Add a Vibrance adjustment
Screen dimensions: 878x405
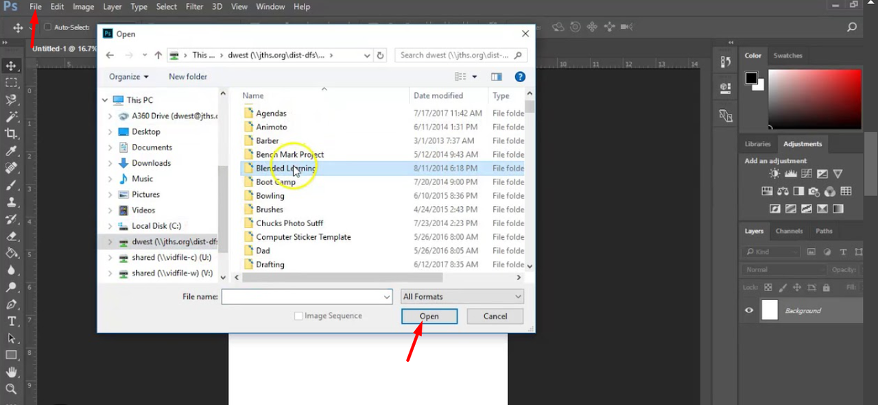click(x=838, y=174)
